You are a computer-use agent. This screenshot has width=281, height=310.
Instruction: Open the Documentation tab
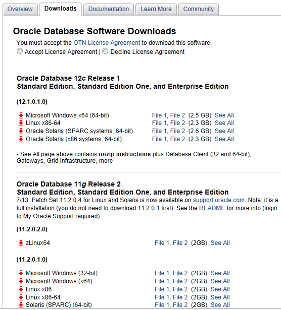point(109,9)
